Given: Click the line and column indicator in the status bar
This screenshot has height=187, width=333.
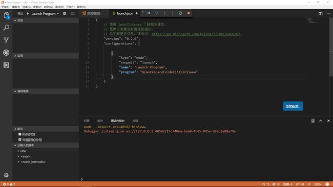Looking at the screenshot, I should [271, 184].
